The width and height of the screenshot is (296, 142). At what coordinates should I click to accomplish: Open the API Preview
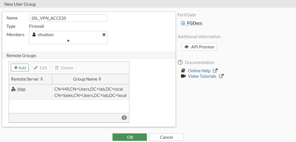[x=199, y=47]
